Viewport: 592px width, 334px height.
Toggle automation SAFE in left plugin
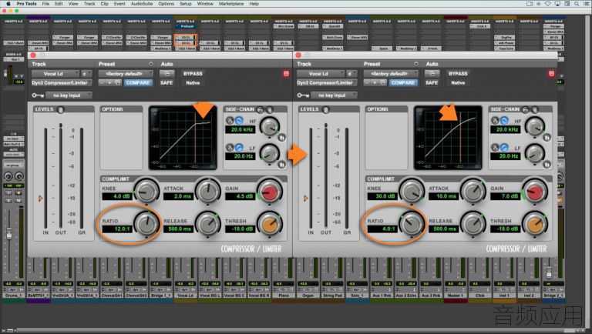coord(166,82)
